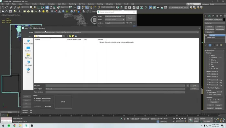
Task: Click the Render button in Render Setup
Action: 130,18
